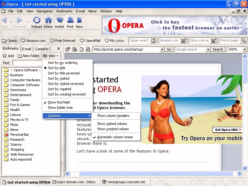Image resolution: width=248 pixels, height=186 pixels.
Task: Switch to the E-mail panel tab
Action: pyautogui.click(x=27, y=49)
